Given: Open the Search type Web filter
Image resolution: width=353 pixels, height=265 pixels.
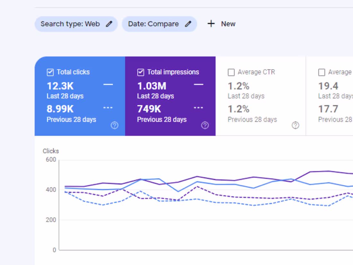Looking at the screenshot, I should (76, 24).
